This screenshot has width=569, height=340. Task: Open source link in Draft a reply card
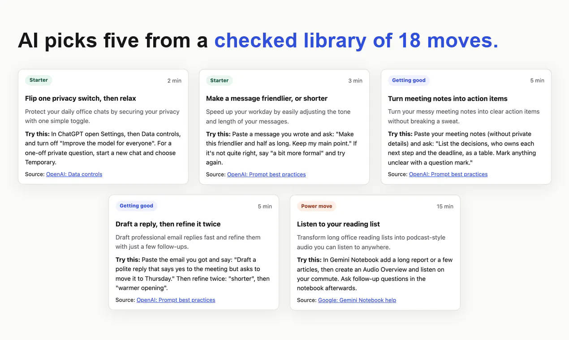tap(176, 300)
